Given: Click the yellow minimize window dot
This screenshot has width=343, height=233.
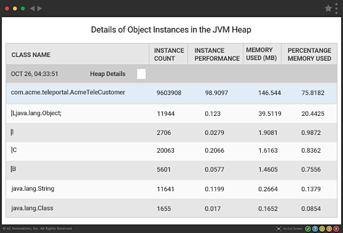Looking at the screenshot, I should tap(15, 9).
